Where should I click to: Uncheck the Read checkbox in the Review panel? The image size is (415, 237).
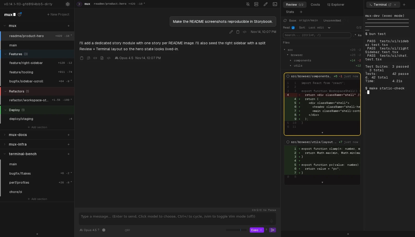click(x=293, y=28)
